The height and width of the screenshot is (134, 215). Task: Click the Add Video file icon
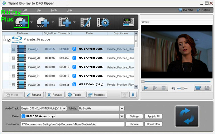click(x=64, y=22)
